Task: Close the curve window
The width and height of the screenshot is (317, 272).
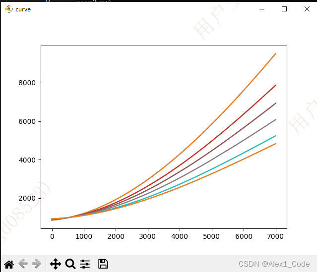Action: [x=307, y=9]
